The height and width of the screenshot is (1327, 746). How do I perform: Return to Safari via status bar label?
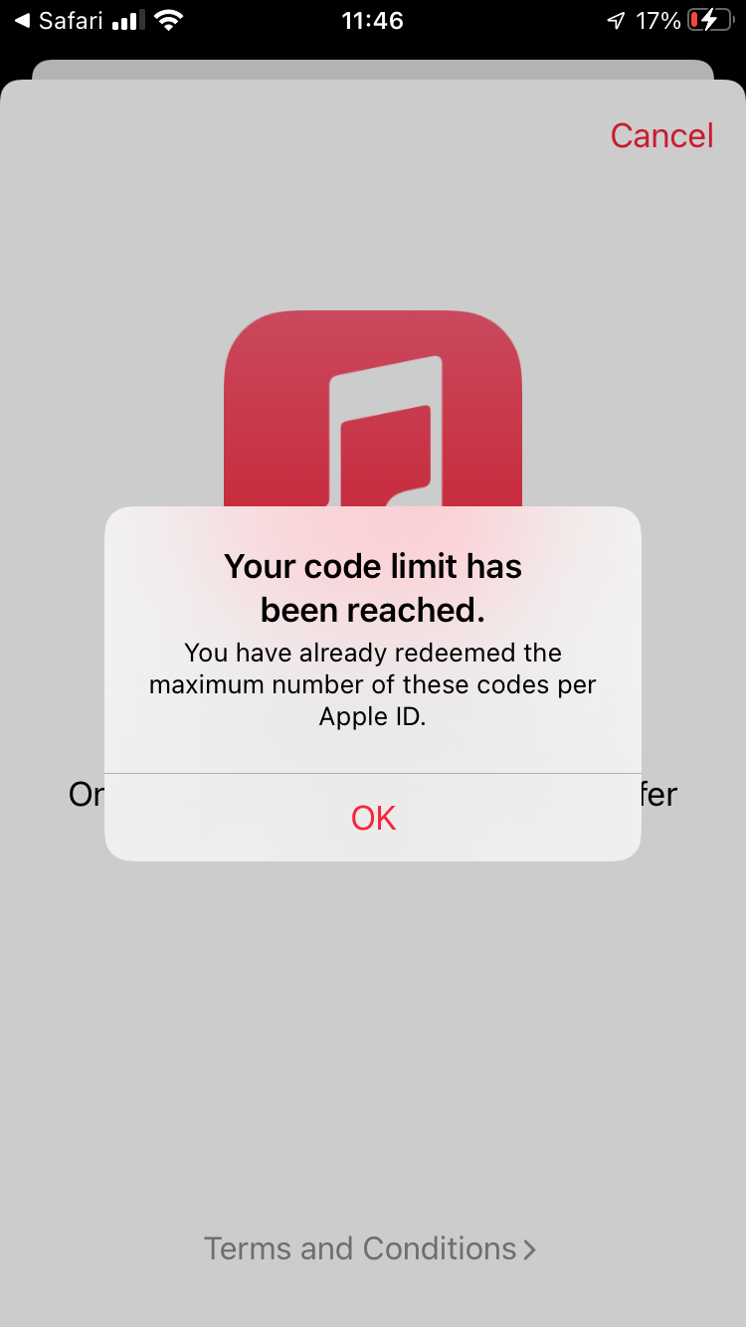[71, 21]
